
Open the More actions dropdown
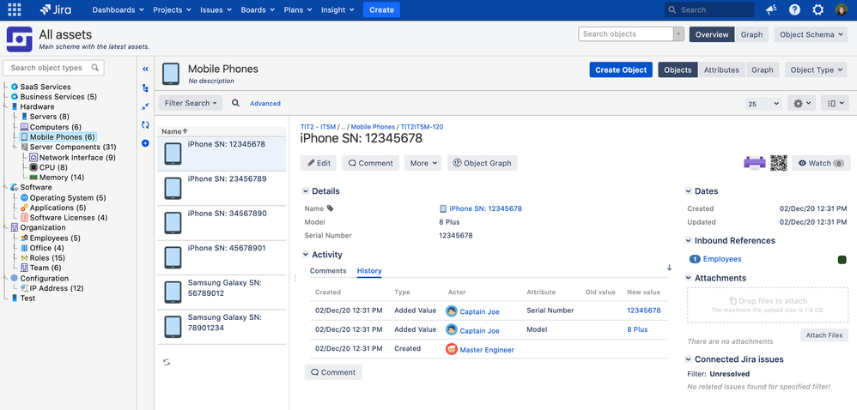(x=423, y=163)
